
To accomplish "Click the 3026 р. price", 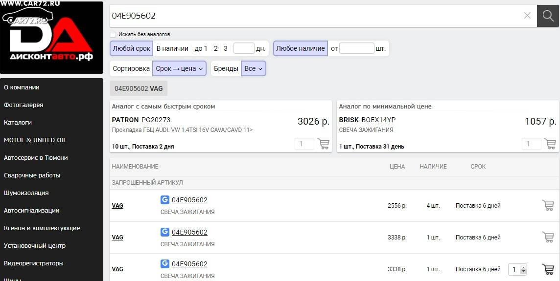I will pyautogui.click(x=314, y=121).
